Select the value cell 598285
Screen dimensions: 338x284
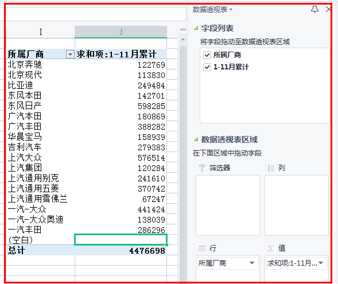[x=121, y=106]
